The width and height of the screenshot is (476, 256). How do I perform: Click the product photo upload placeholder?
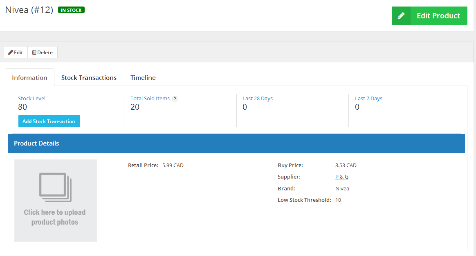tap(56, 200)
